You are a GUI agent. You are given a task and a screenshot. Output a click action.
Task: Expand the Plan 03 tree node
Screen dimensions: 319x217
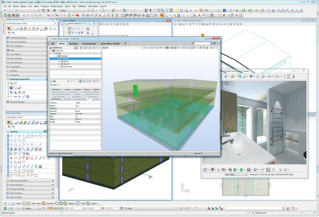(x=59, y=64)
